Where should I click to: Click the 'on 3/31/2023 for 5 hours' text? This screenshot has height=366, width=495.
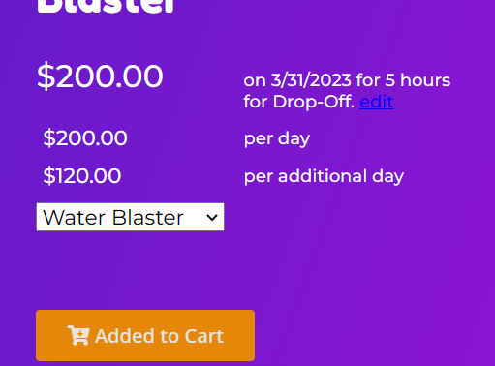tap(347, 80)
